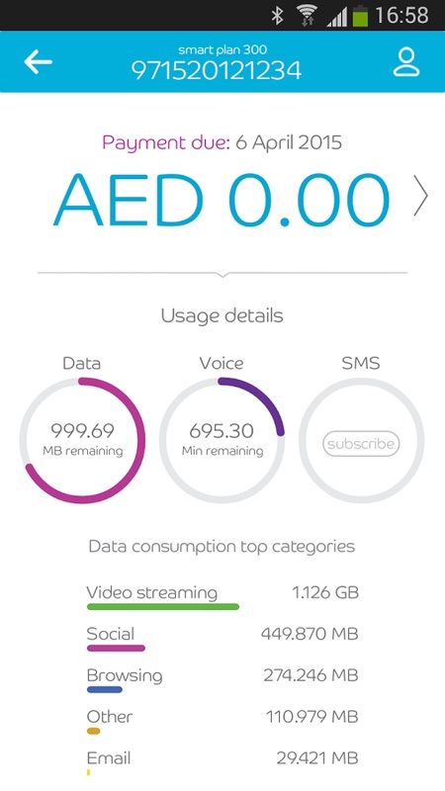Open the Email category row

[222, 761]
